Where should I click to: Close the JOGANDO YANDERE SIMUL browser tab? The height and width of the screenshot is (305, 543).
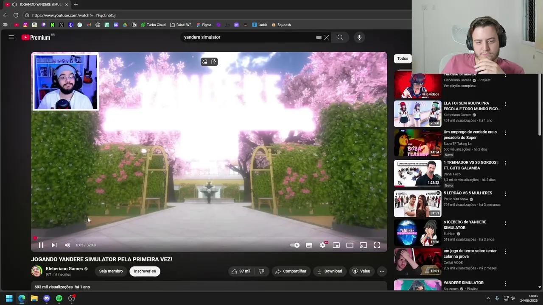[67, 4]
